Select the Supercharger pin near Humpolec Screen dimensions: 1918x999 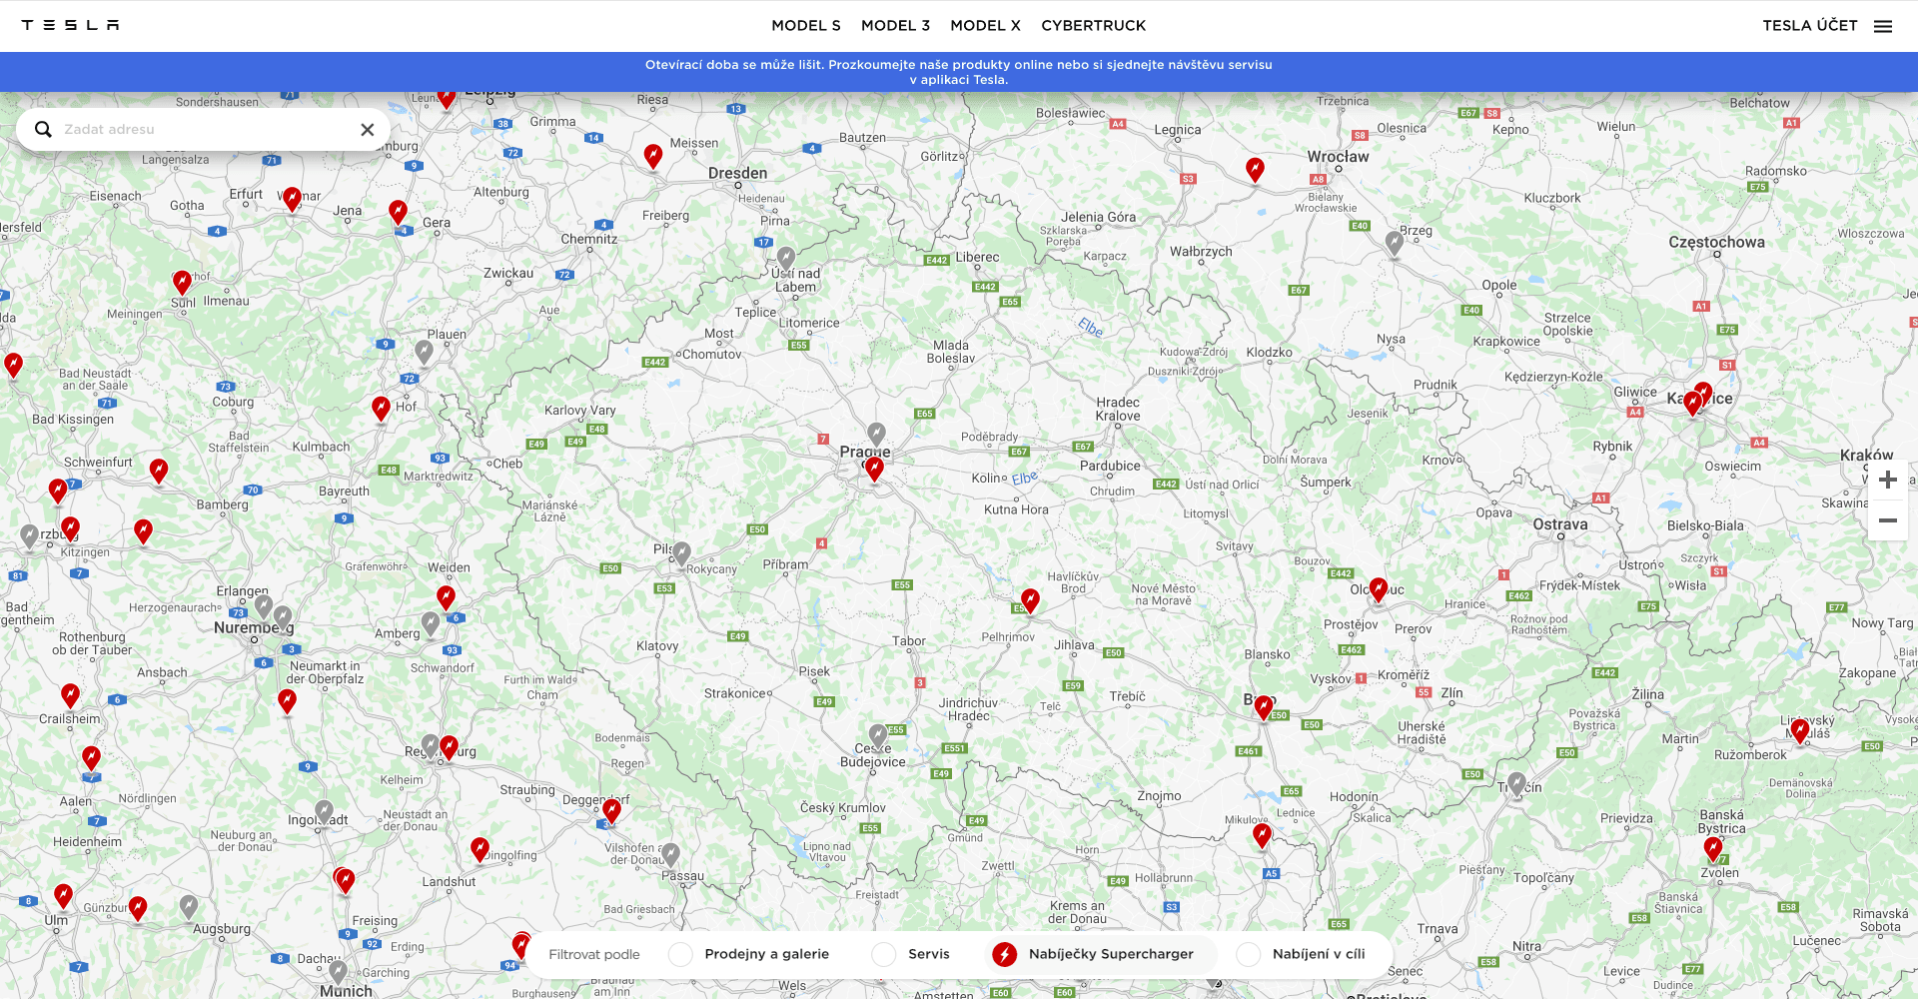1030,600
